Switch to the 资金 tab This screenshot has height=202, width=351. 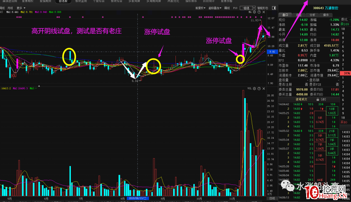coord(299,15)
